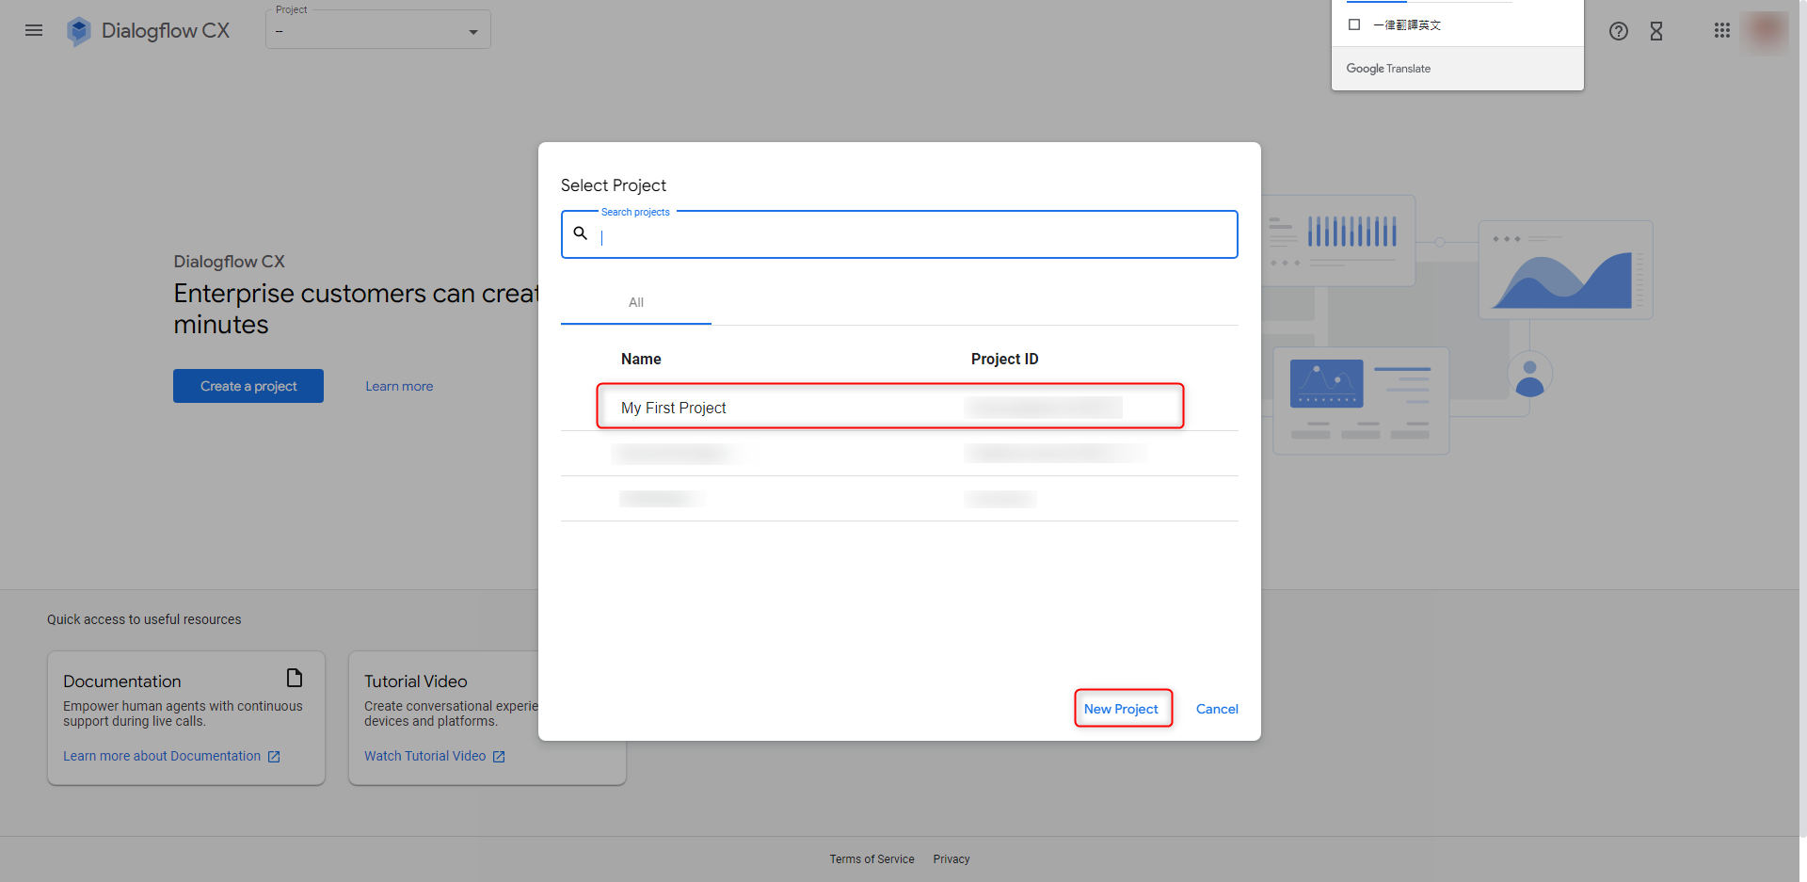Select the All tab in dialog
Viewport: 1807px width, 882px height.
(636, 302)
